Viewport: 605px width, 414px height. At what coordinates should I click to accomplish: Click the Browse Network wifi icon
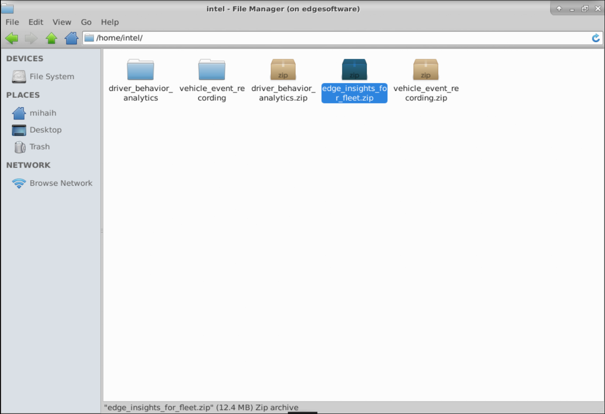click(x=19, y=184)
